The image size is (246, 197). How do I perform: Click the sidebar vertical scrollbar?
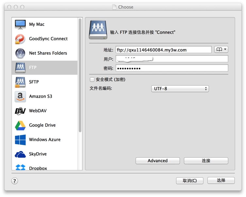(x=80, y=75)
